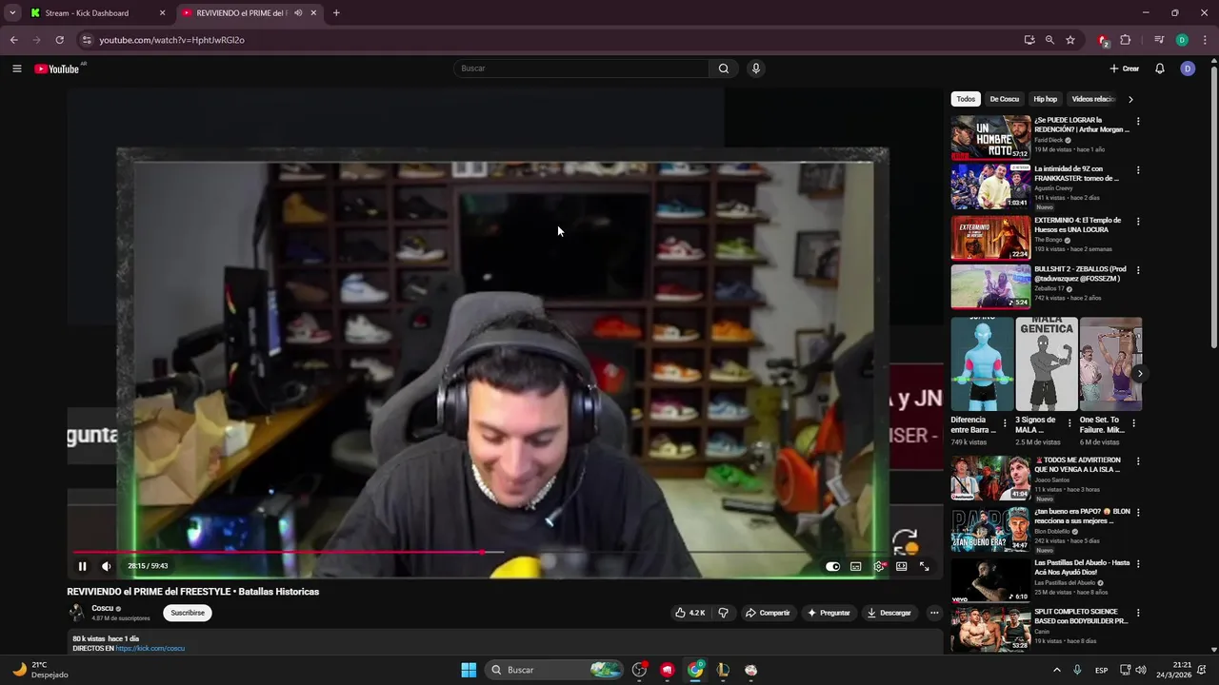Open options for '3 Signos de MALA' short

point(1069,423)
